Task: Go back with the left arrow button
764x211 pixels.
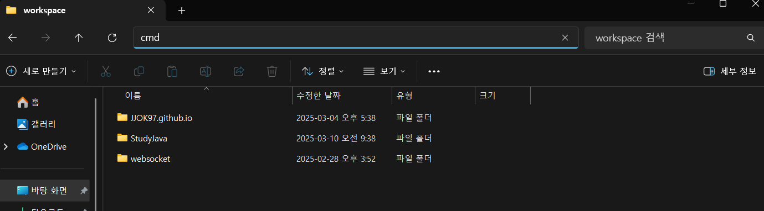Action: 13,38
